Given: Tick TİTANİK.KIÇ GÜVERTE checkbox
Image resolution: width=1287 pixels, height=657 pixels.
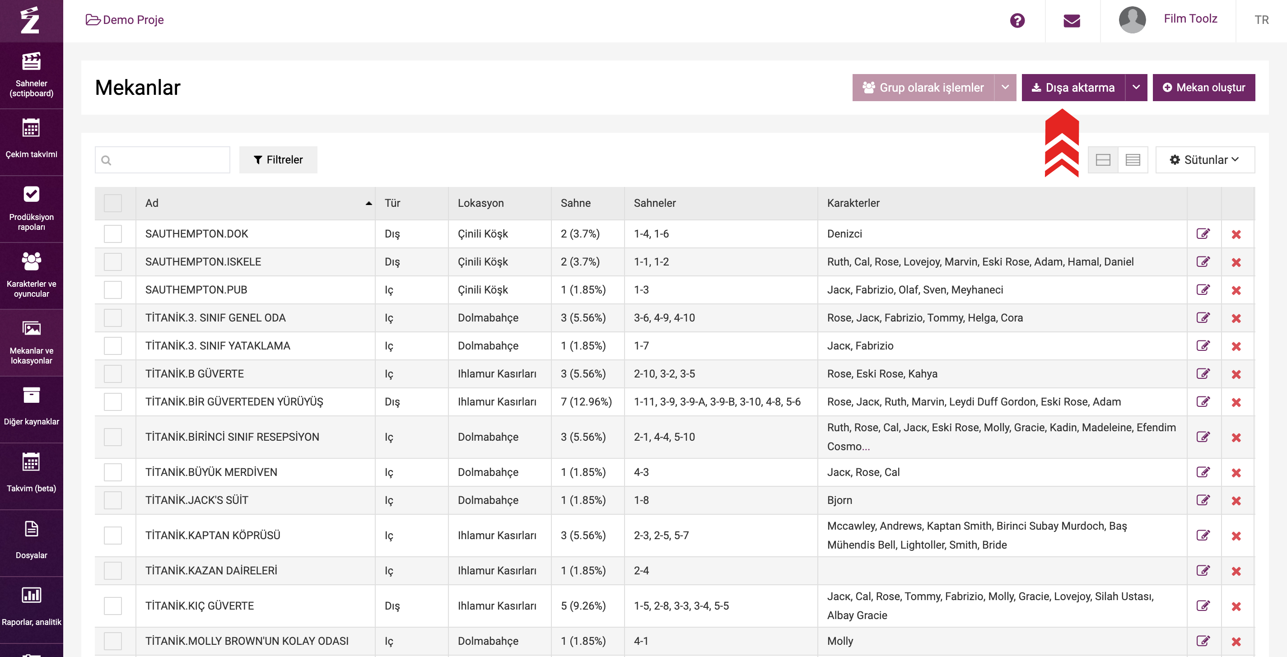Looking at the screenshot, I should click(x=113, y=606).
